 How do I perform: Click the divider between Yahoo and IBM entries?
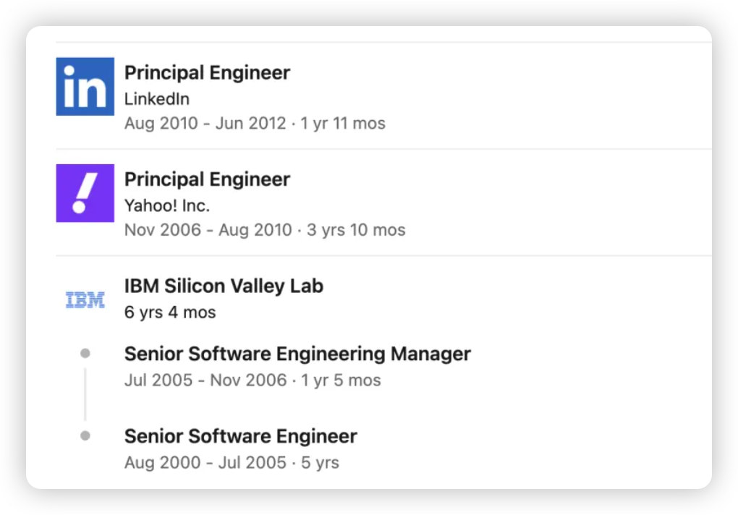383,255
